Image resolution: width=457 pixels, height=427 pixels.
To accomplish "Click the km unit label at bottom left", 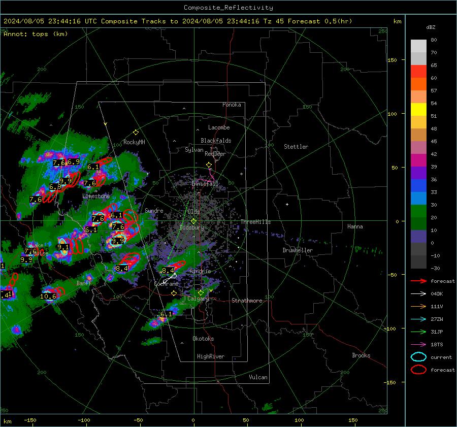I will click(7, 421).
